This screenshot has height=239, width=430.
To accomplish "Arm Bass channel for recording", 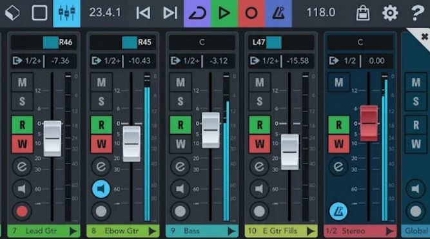I will pyautogui.click(x=180, y=211).
